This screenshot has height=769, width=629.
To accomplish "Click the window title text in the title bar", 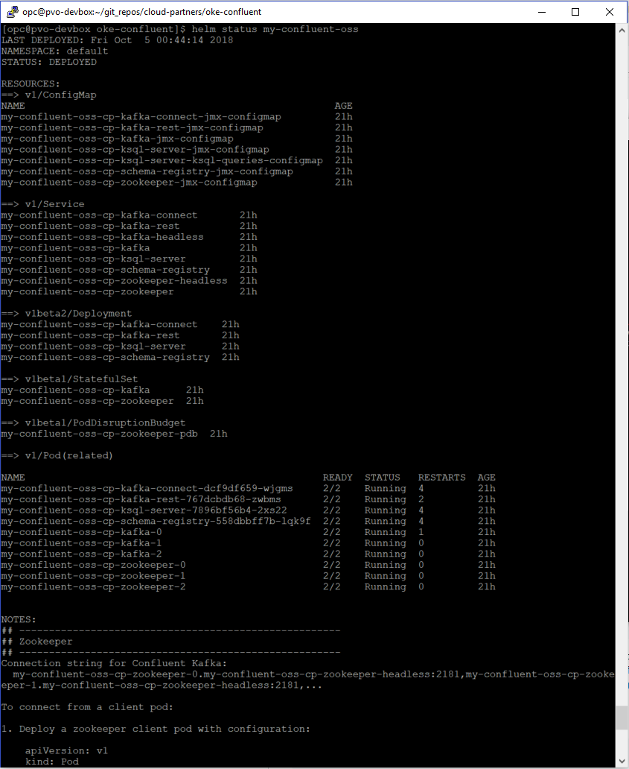I will (x=142, y=12).
